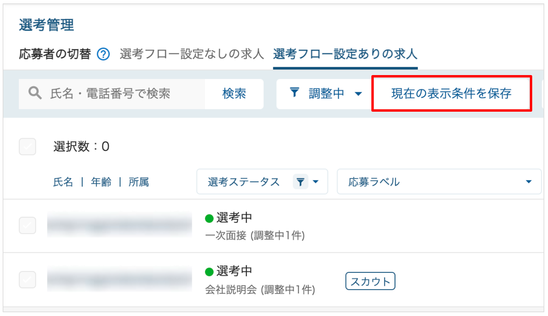Click the green status dot of 一次面接 row
This screenshot has width=548, height=316.
209,218
